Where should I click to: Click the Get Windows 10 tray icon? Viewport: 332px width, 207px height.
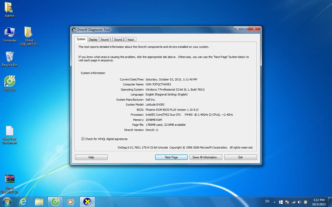(281, 202)
